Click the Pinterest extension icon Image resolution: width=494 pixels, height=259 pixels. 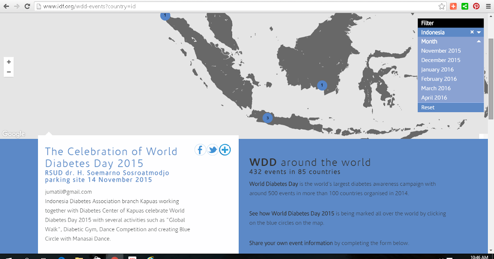[x=476, y=6]
